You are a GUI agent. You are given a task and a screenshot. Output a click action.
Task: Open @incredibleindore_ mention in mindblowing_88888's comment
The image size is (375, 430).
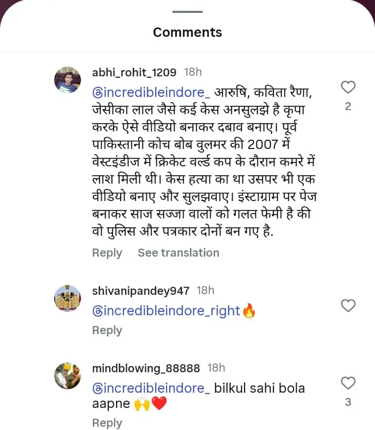click(x=151, y=388)
